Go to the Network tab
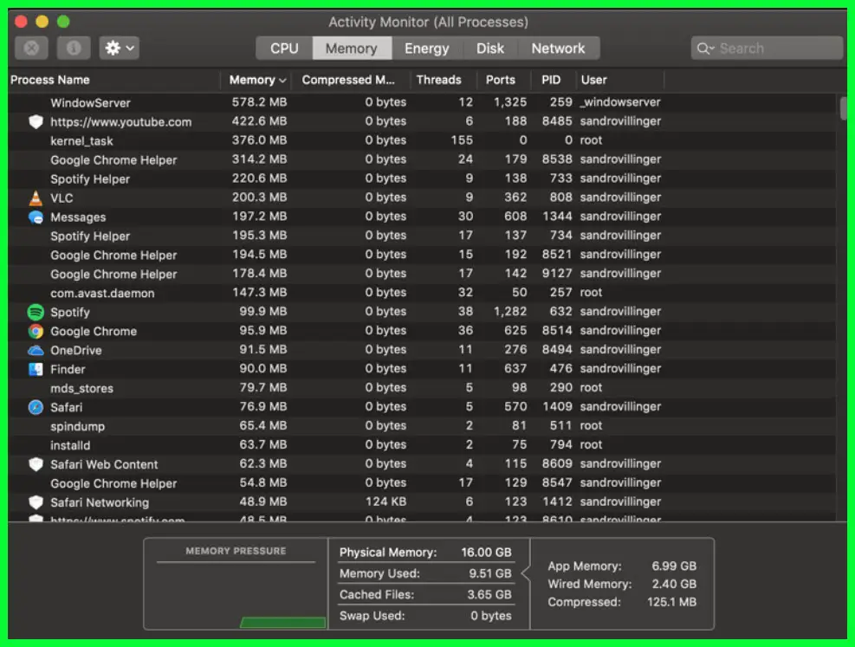The width and height of the screenshot is (855, 647). (558, 48)
